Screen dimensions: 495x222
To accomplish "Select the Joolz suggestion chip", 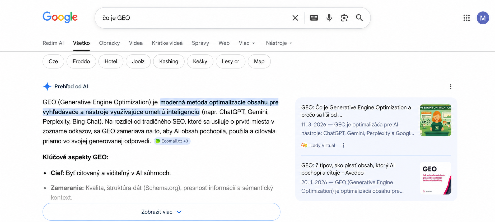I will click(x=138, y=61).
